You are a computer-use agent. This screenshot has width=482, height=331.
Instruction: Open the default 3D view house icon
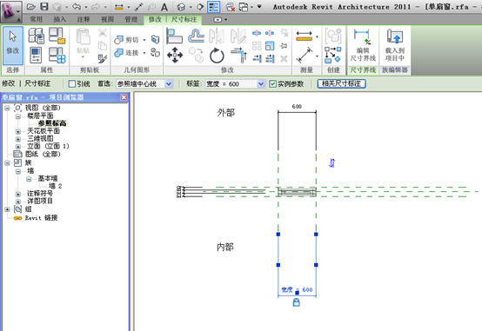point(181,7)
